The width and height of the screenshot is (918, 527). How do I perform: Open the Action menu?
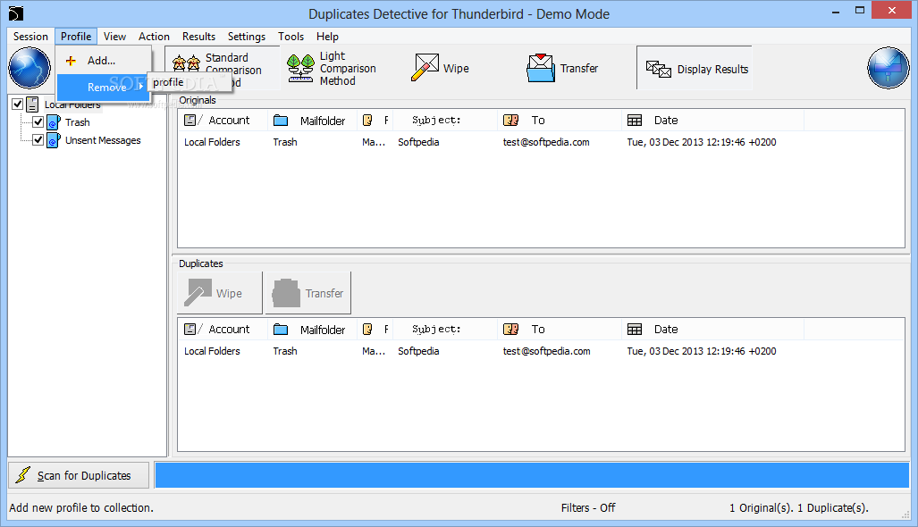(154, 37)
